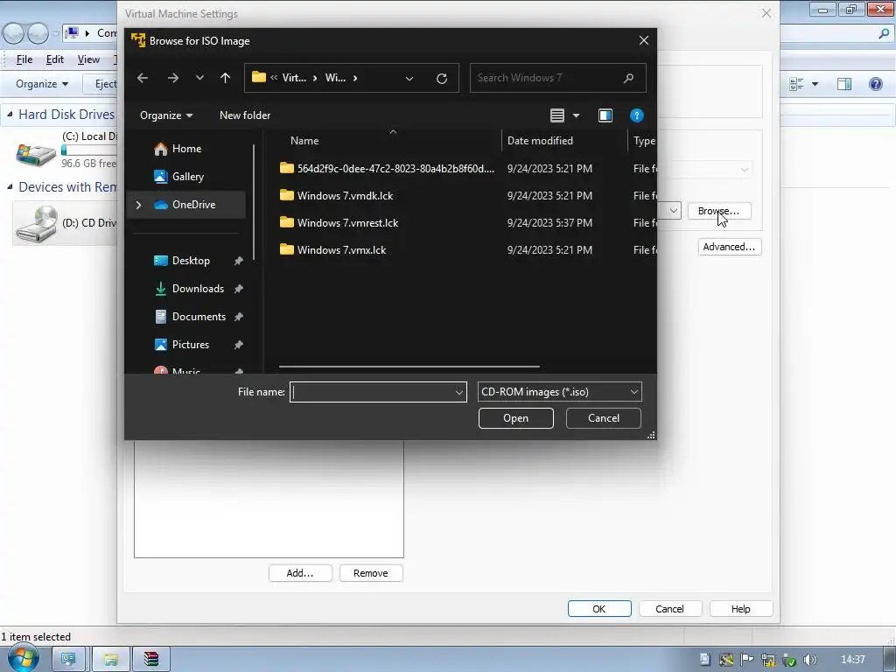
Task: Select Windows 7.vmrest.lck folder
Action: [x=347, y=223]
